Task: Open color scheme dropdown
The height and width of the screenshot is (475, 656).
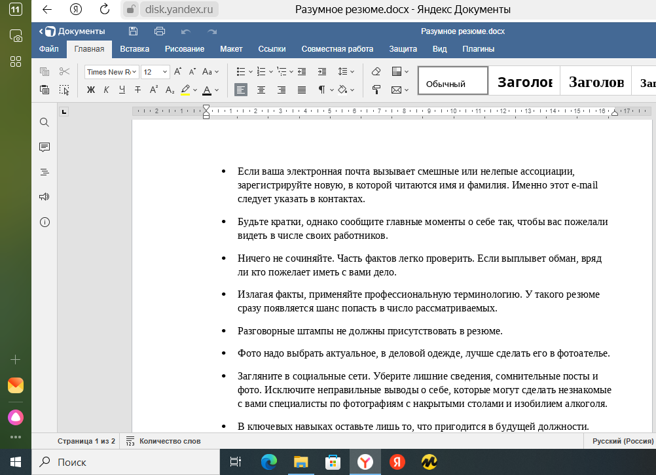Action: (406, 72)
